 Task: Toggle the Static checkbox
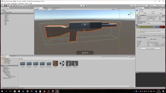(x=160, y=10)
